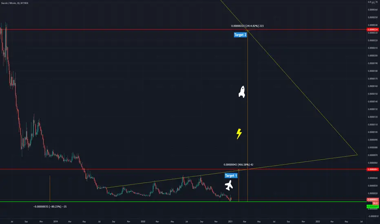Click the 2414.82% measurement text
This screenshot has width=380, height=224.
click(x=247, y=26)
